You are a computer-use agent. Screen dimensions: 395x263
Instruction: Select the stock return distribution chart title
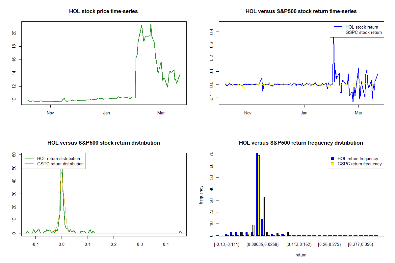coord(103,143)
